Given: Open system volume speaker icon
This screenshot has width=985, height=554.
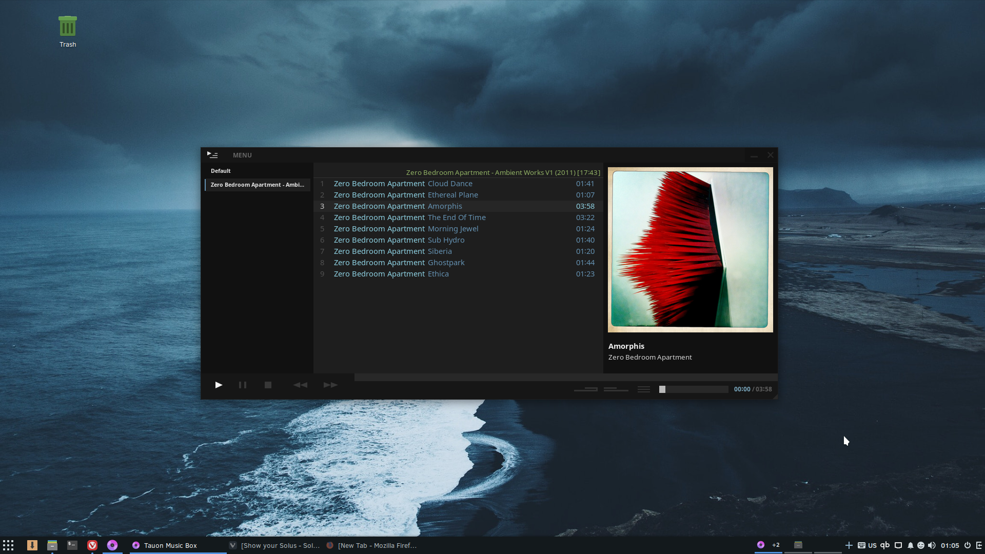Looking at the screenshot, I should [932, 545].
